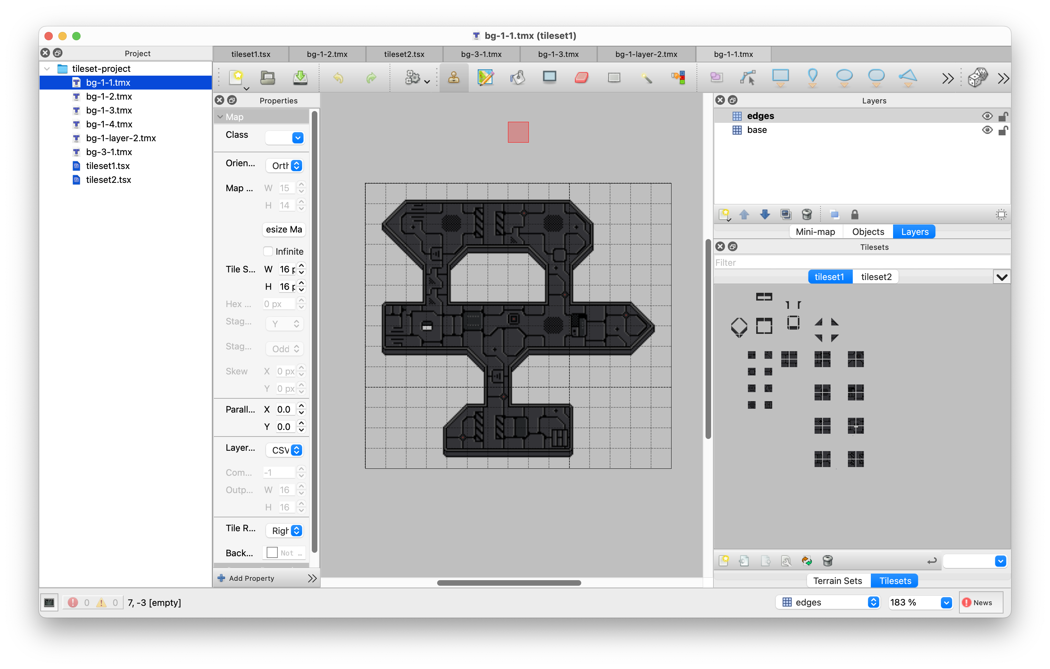Click the Background color swatch
This screenshot has height=669, width=1050.
click(x=272, y=553)
